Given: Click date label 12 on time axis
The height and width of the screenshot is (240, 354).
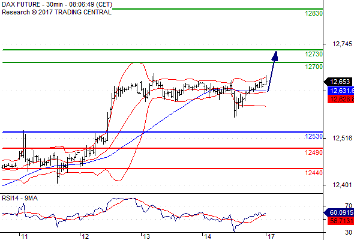Looking at the screenshot, I should pos(85,236).
